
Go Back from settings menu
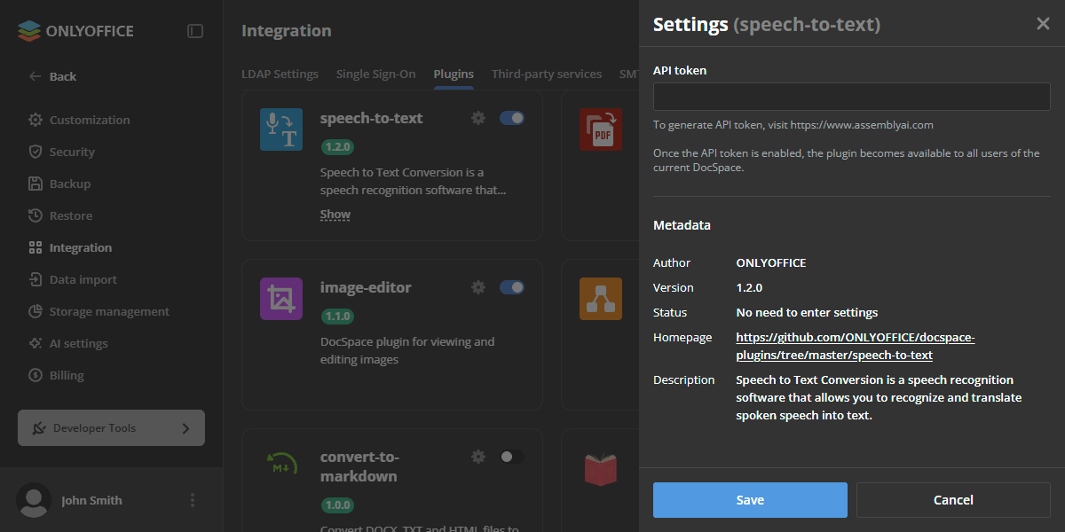[x=62, y=76]
